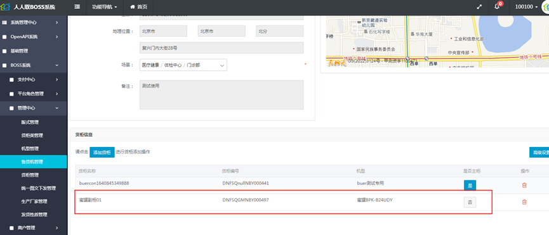This screenshot has width=549, height=235.
Task: Open the 场景 医疗健康 dropdown
Action: pos(183,65)
